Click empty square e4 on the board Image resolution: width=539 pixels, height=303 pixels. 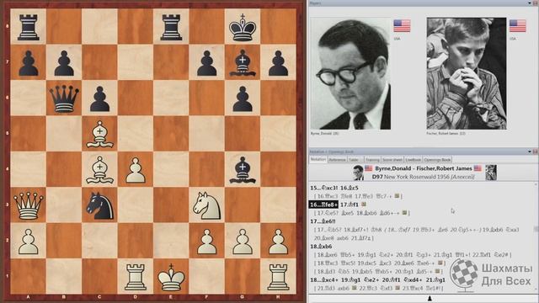(x=171, y=170)
